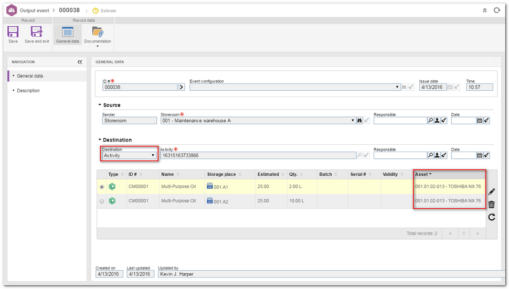
Task: Click clear icon for Destination Responsible
Action: pyautogui.click(x=444, y=155)
